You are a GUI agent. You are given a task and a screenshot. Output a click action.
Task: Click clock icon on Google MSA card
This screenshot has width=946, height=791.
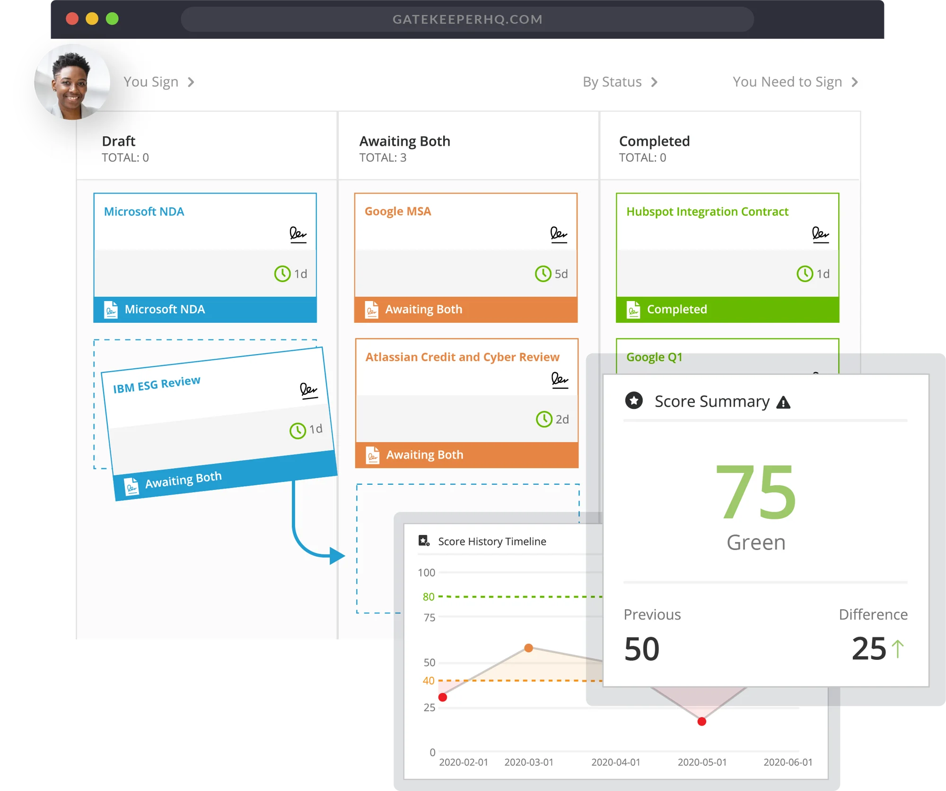543,274
